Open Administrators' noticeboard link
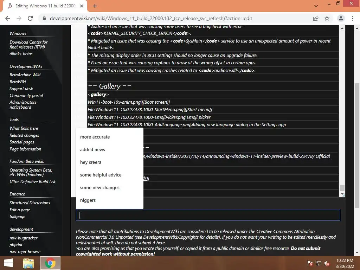 click(23, 105)
